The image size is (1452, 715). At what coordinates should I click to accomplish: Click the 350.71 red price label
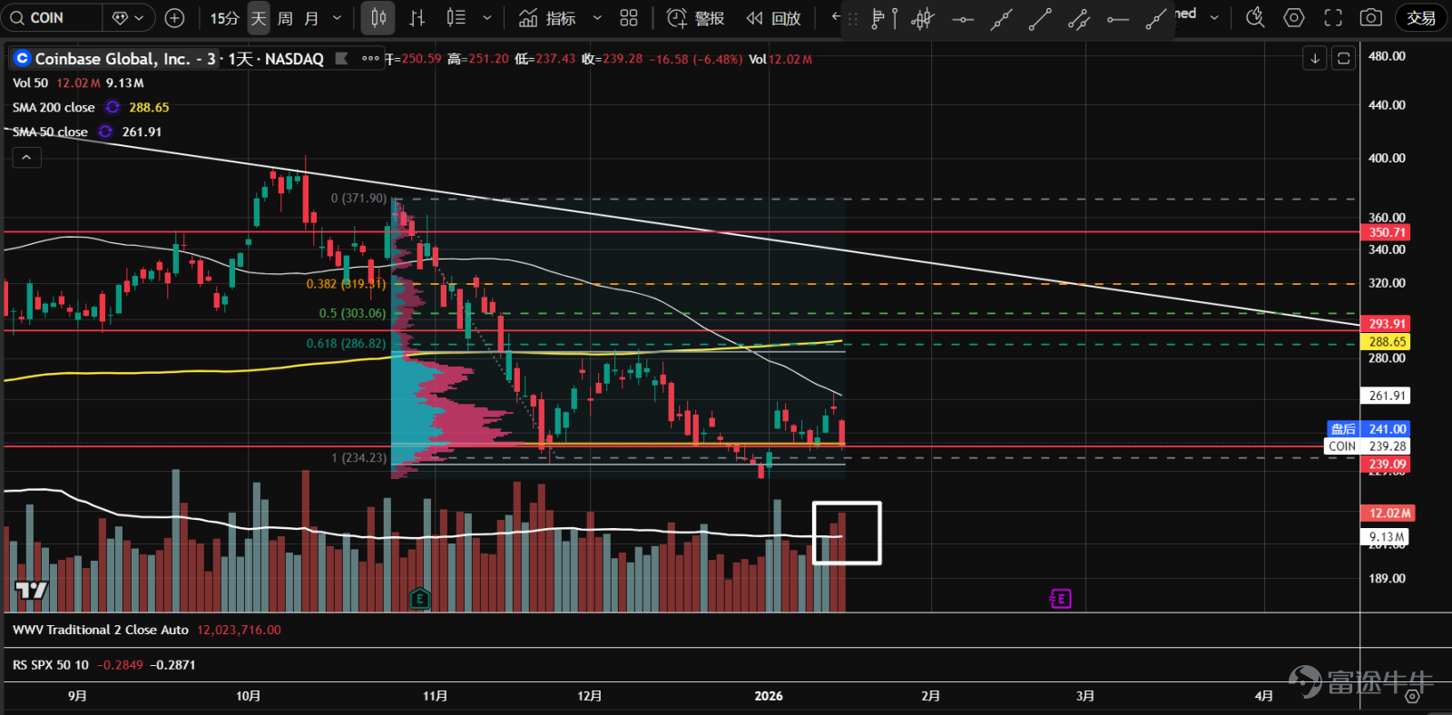(1387, 232)
